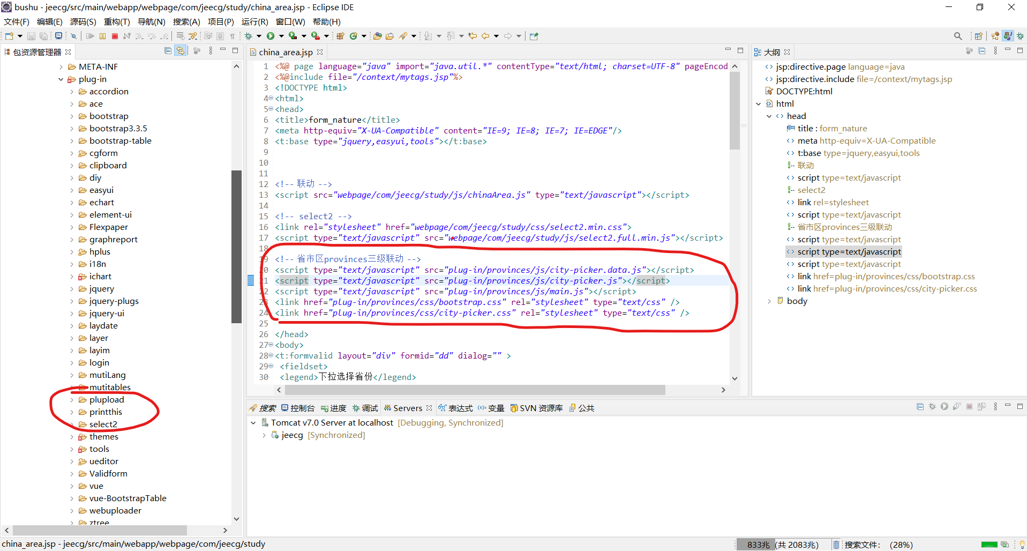Toggle Link with Editor in Package Explorer
1027x551 pixels.
181,51
